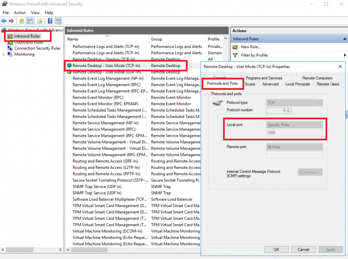
Task: Open the Help menu
Action: 49,13
